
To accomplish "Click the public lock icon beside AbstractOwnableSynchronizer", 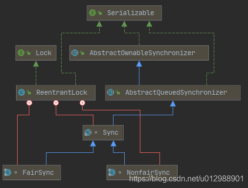I will click(x=82, y=53).
